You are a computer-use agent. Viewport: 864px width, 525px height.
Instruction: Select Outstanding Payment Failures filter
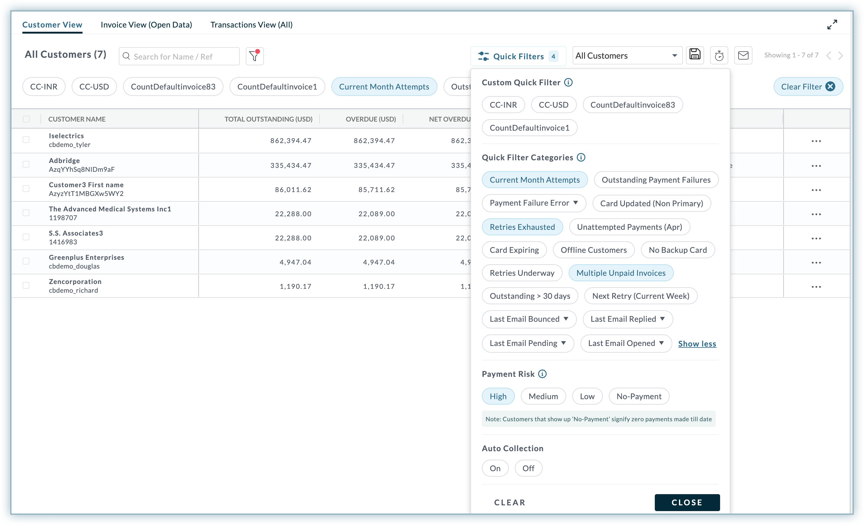tap(656, 180)
